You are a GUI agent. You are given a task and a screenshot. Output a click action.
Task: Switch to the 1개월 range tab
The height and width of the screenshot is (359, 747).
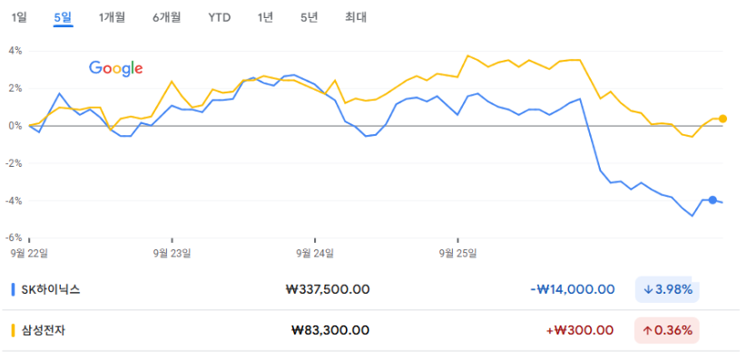click(112, 17)
